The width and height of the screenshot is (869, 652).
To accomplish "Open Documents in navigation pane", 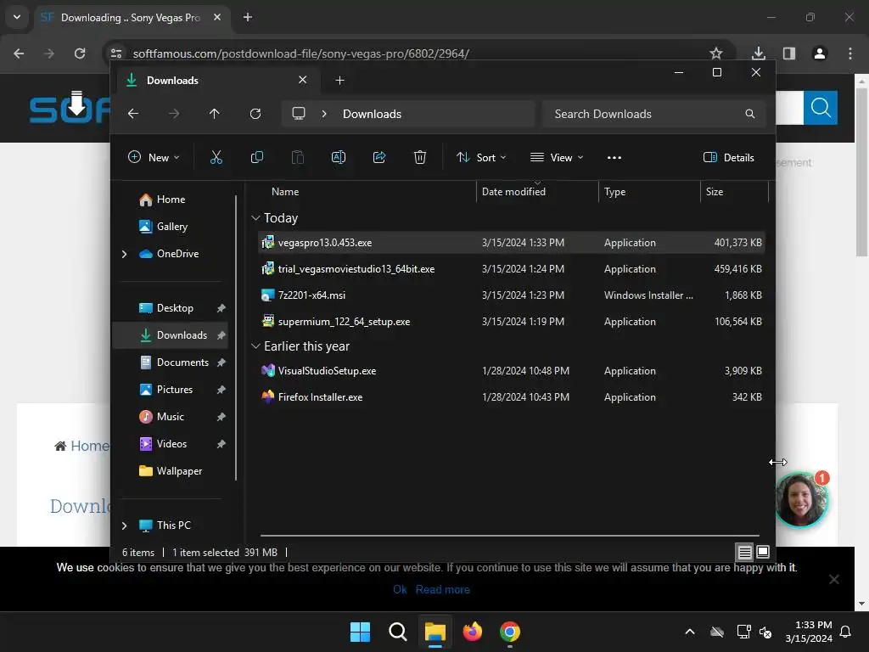I will tap(170, 362).
